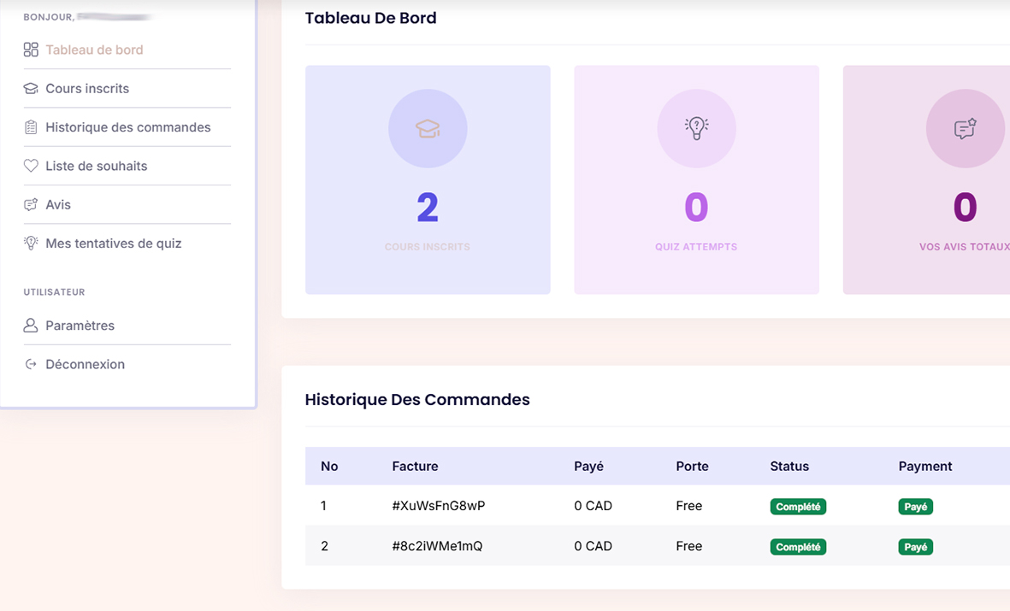The image size is (1010, 611).
Task: Select Mes tentatives de quiz link
Action: point(113,244)
